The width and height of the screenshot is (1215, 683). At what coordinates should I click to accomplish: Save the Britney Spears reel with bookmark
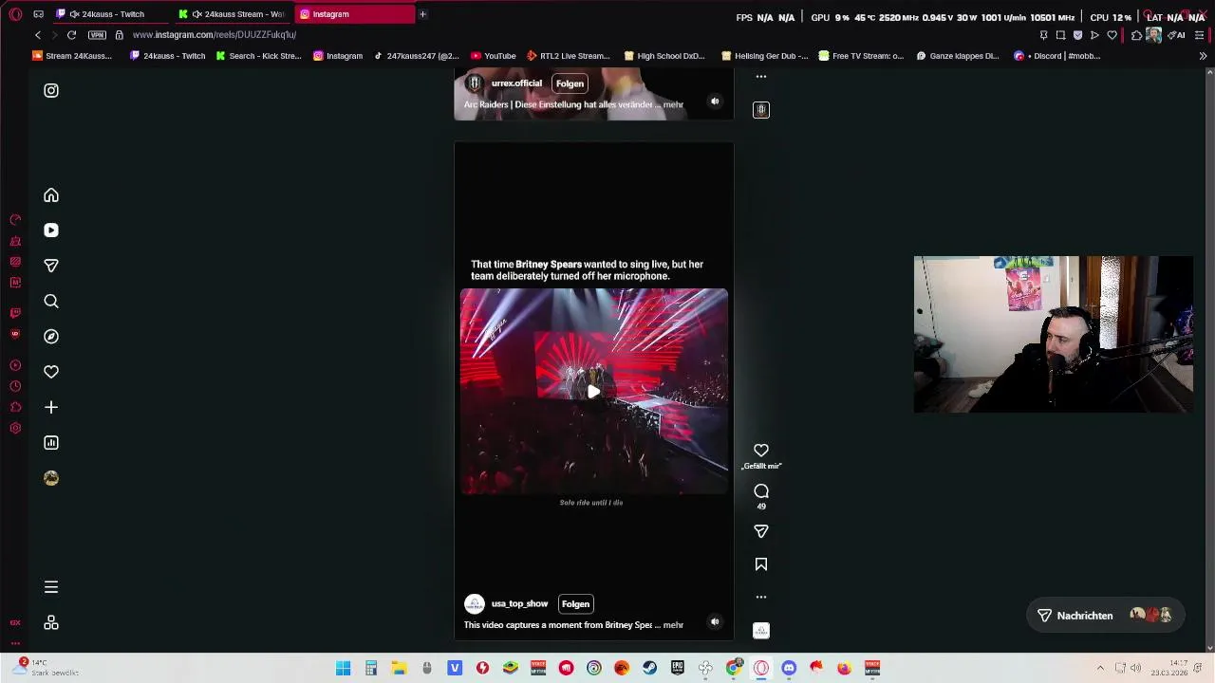click(x=761, y=564)
